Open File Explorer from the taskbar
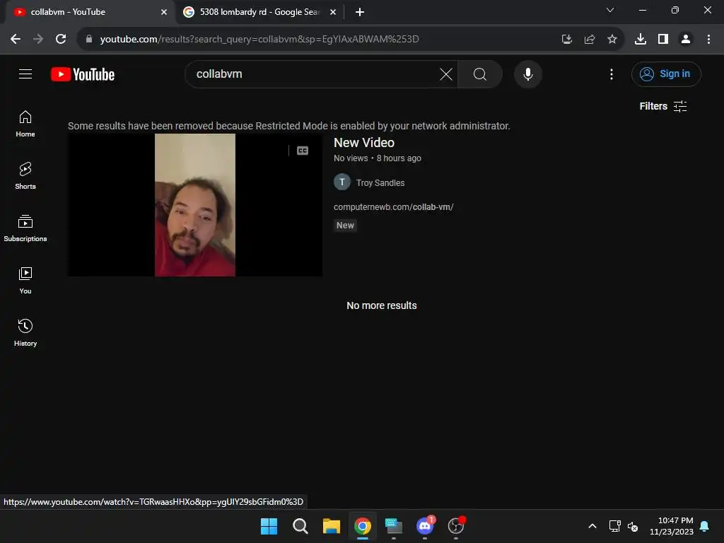The width and height of the screenshot is (724, 543). tap(331, 526)
